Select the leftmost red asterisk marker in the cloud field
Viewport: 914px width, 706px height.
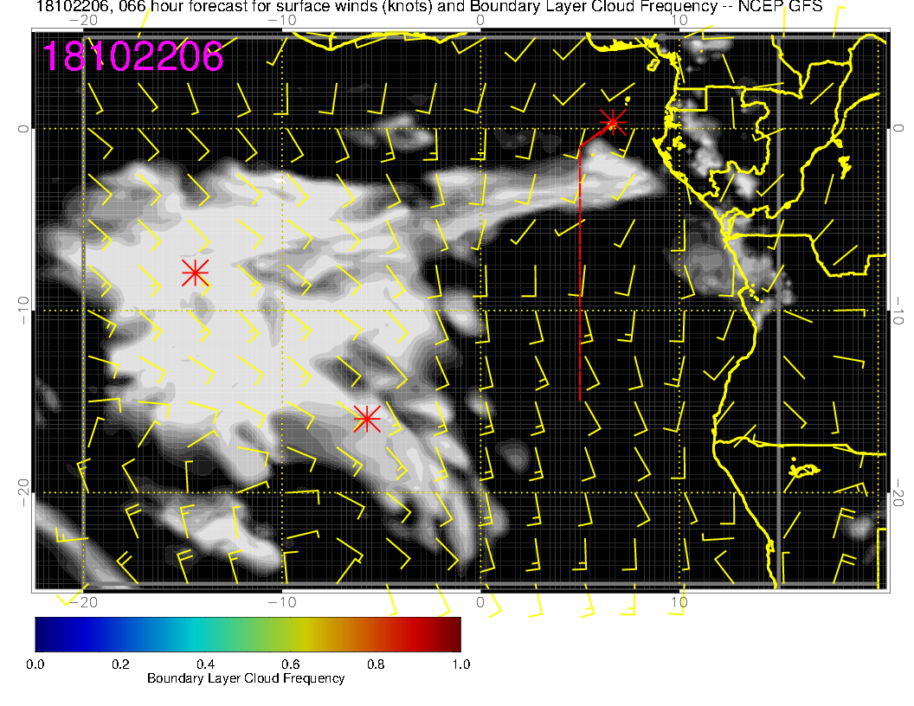pyautogui.click(x=196, y=273)
